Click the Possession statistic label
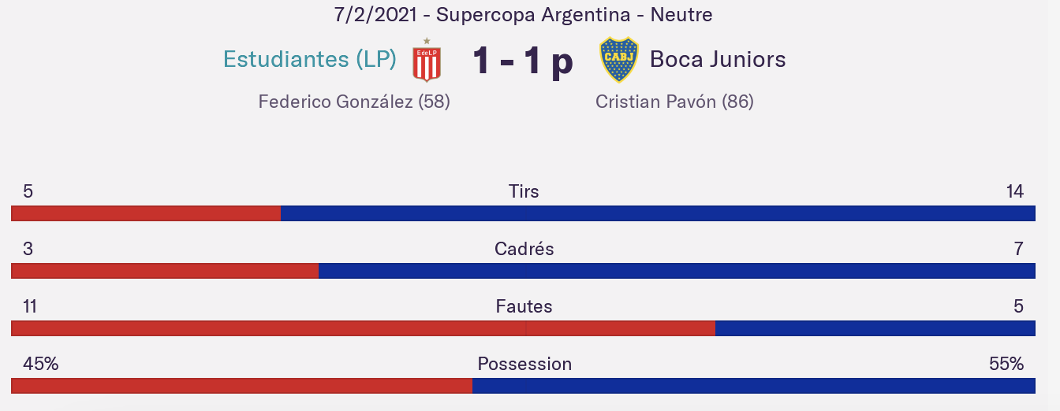The image size is (1060, 411). [524, 364]
